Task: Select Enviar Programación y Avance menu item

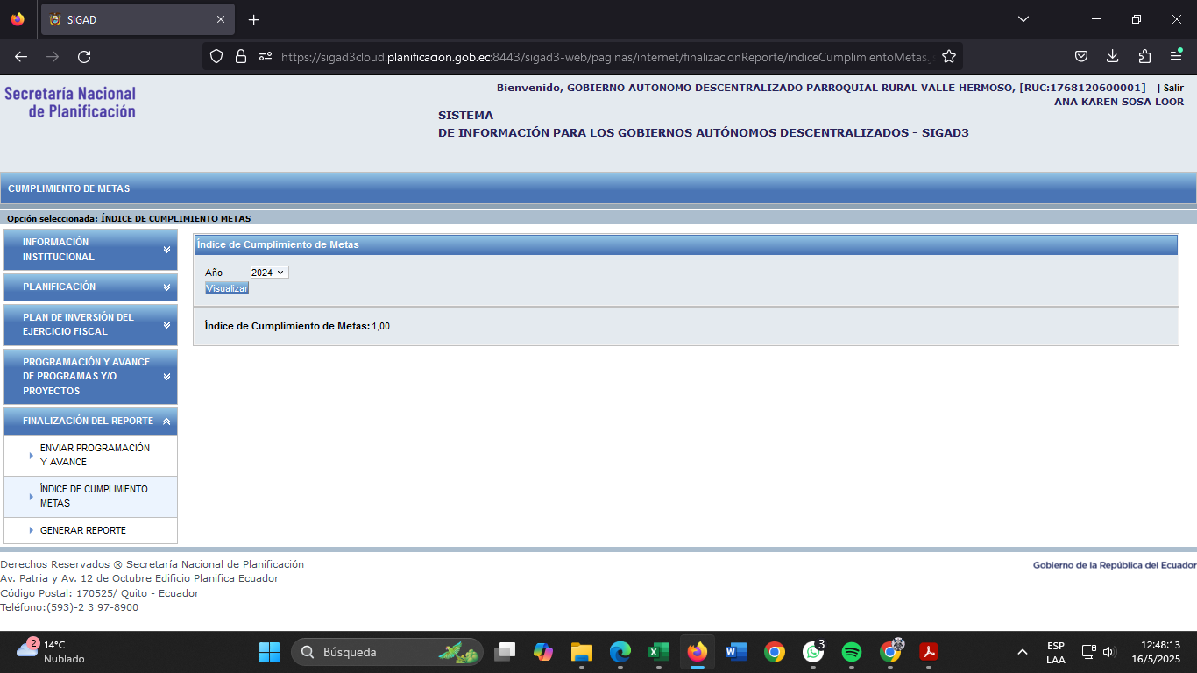Action: pyautogui.click(x=95, y=455)
